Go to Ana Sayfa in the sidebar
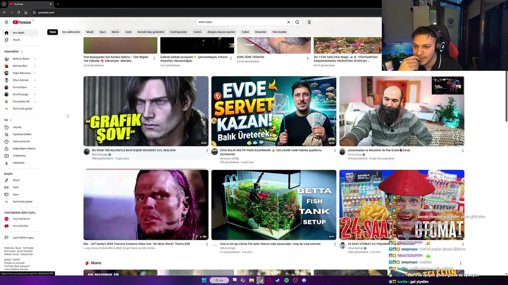Screen dimensions: 508x285 click(21, 33)
